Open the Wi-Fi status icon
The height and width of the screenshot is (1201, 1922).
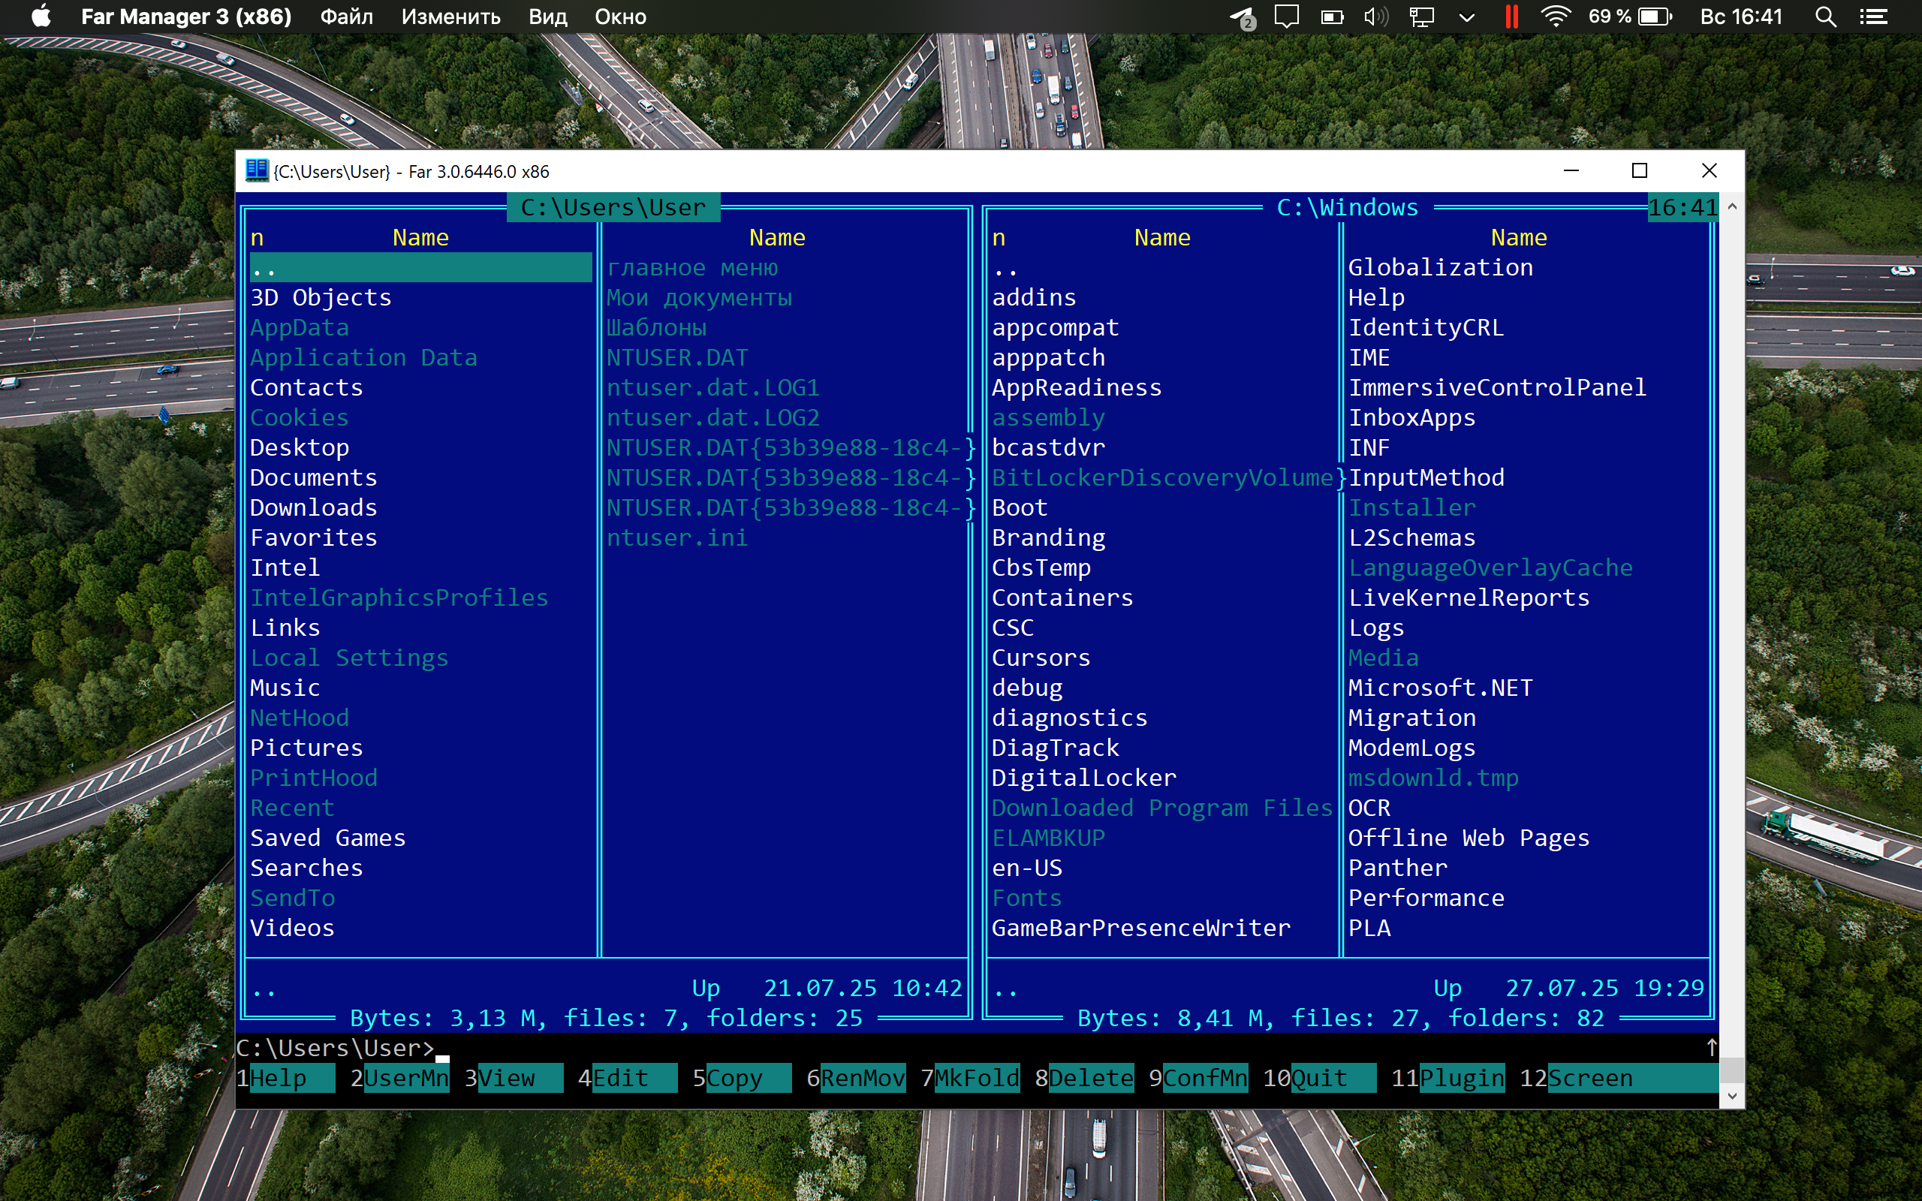click(1555, 17)
